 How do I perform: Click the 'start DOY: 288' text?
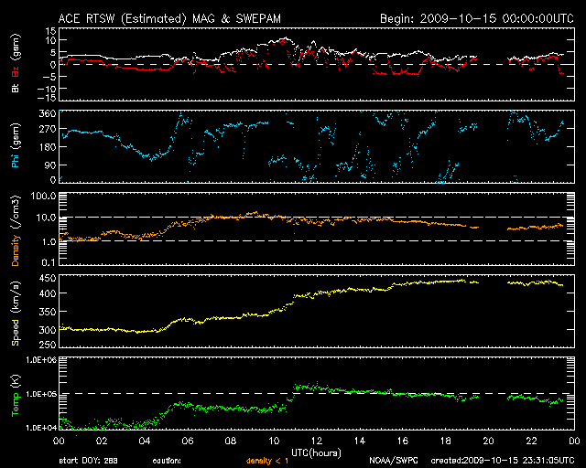(88, 461)
